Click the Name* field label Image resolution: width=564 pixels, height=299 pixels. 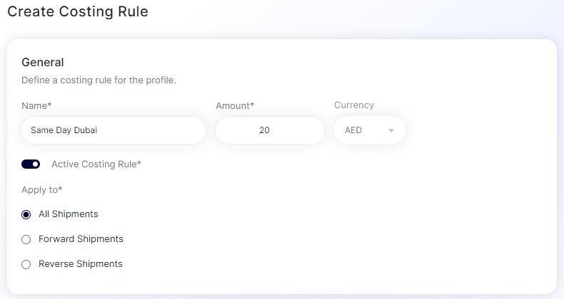pos(36,105)
